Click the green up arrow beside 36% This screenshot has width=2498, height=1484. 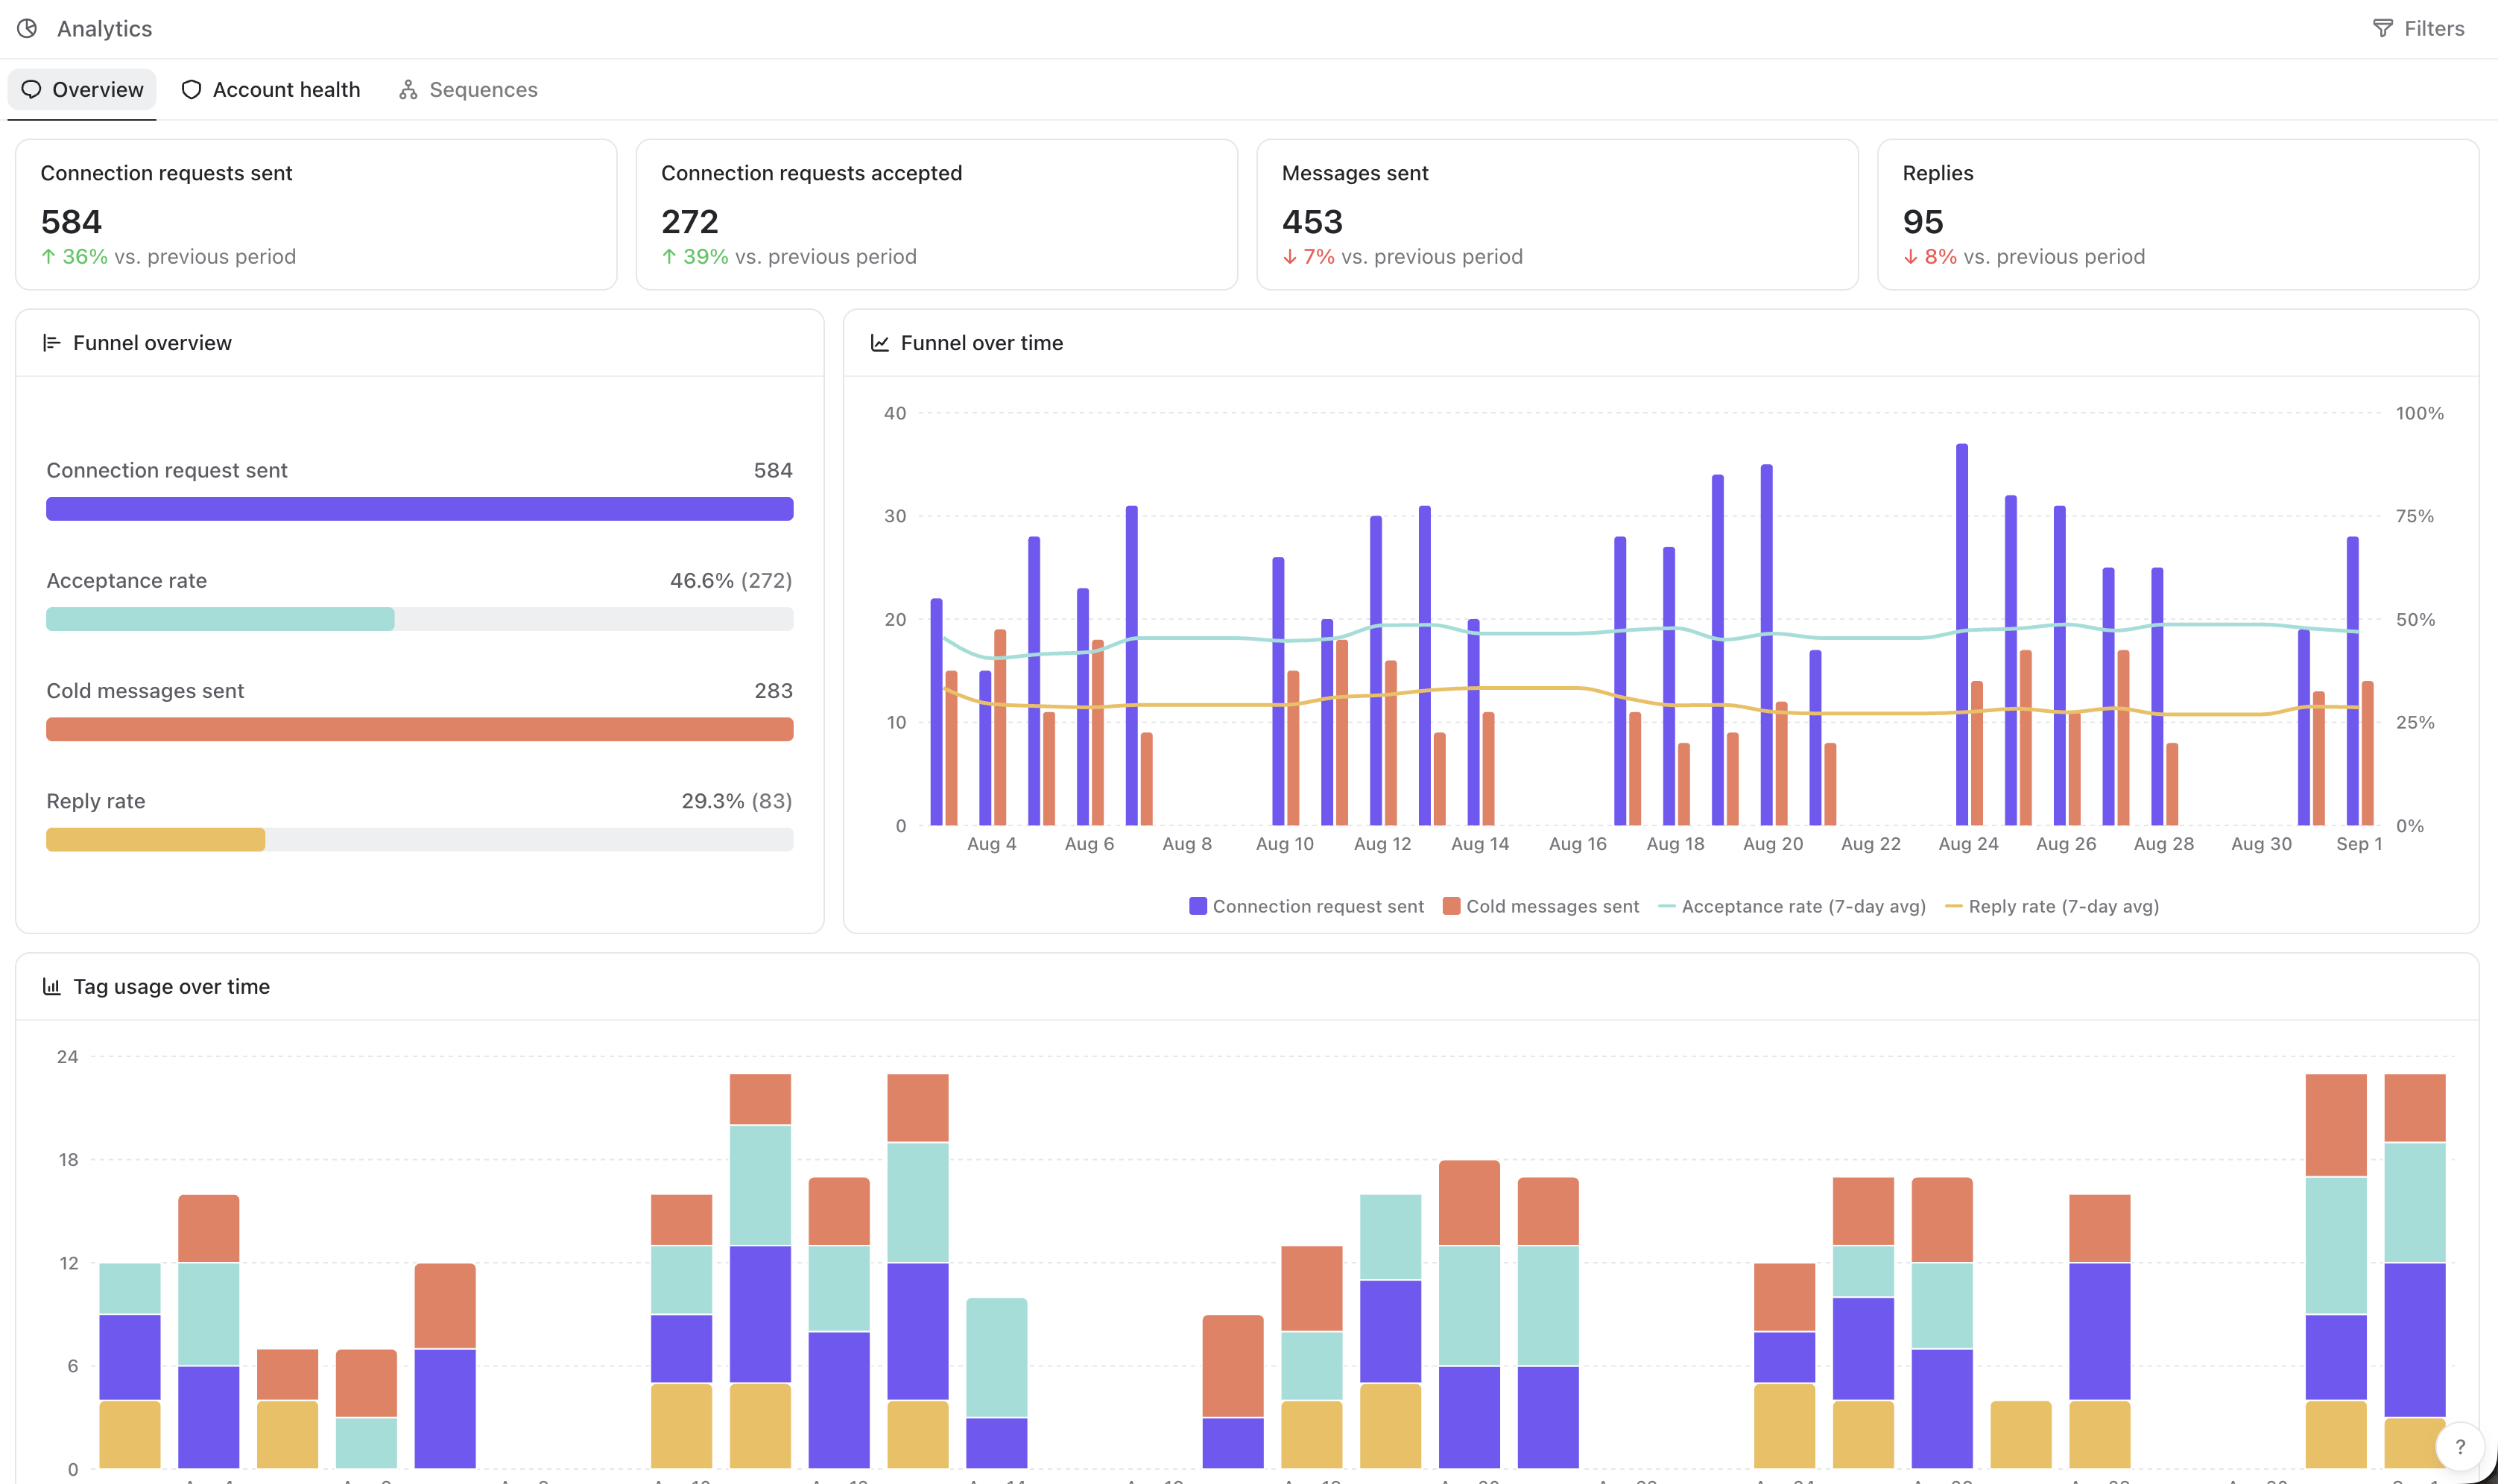point(48,257)
